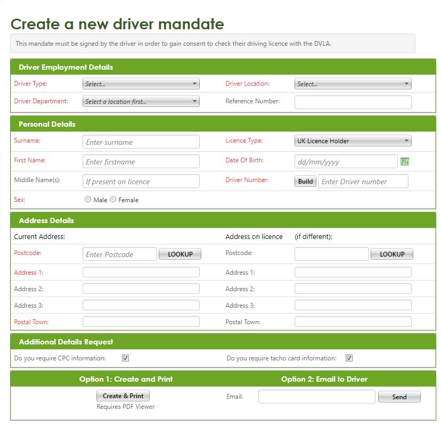This screenshot has width=441, height=428.
Task: Toggle the CPC information checkbox
Action: 126,358
